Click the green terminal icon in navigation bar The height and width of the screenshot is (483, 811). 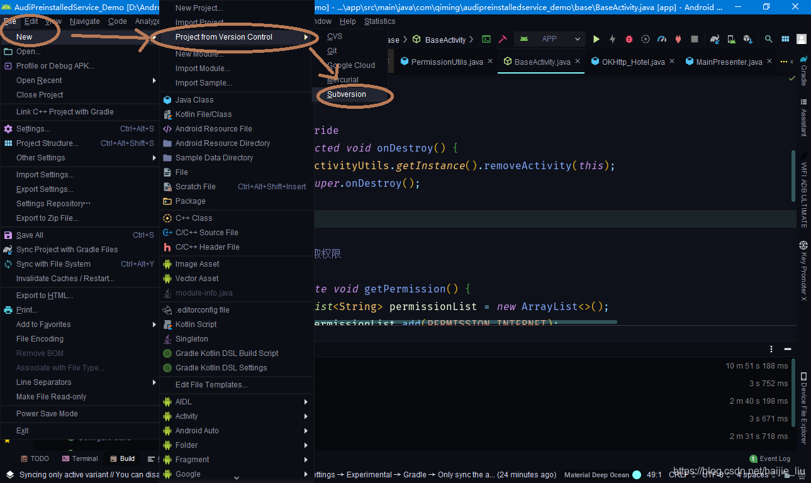486,39
